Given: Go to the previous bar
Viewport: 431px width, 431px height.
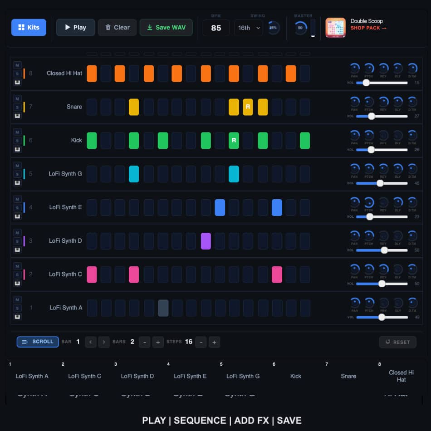Looking at the screenshot, I should (x=91, y=342).
